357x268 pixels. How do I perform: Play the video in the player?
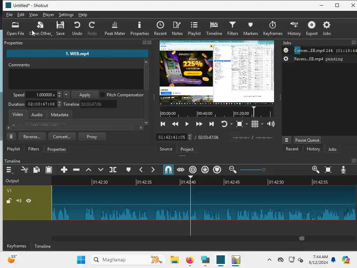click(187, 124)
